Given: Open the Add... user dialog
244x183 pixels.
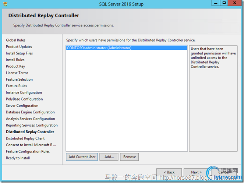Looking at the screenshot, I should tap(109, 157).
